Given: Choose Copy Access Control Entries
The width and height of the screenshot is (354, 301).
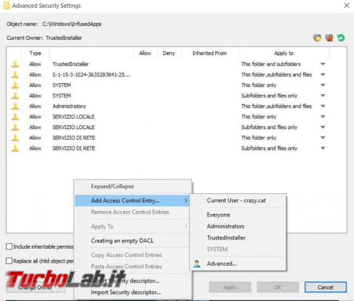Looking at the screenshot, I should pyautogui.click(x=132, y=255).
